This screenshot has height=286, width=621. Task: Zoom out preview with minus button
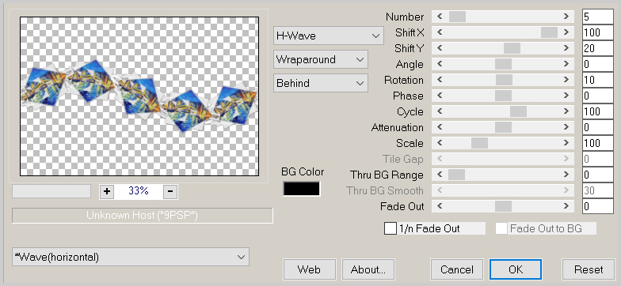170,191
